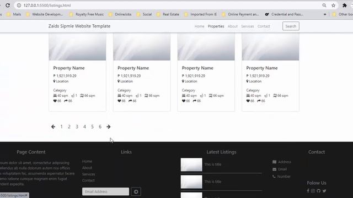The image size is (353, 198).
Task: Go to the next page with right arrow
Action: 109,127
